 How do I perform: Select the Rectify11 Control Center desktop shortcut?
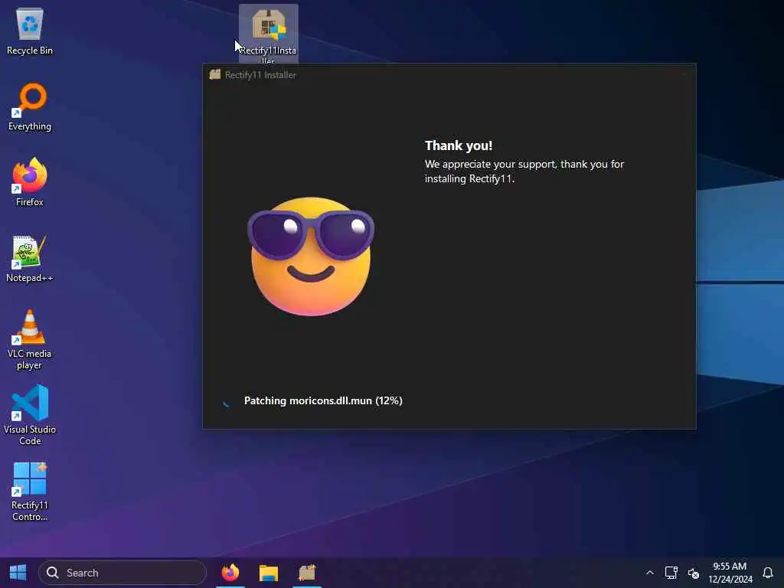click(30, 492)
